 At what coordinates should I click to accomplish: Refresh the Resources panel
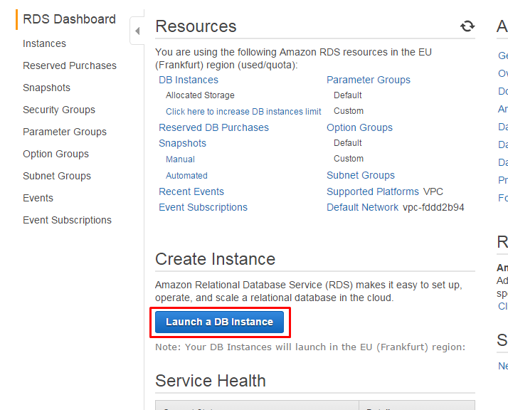point(467,26)
